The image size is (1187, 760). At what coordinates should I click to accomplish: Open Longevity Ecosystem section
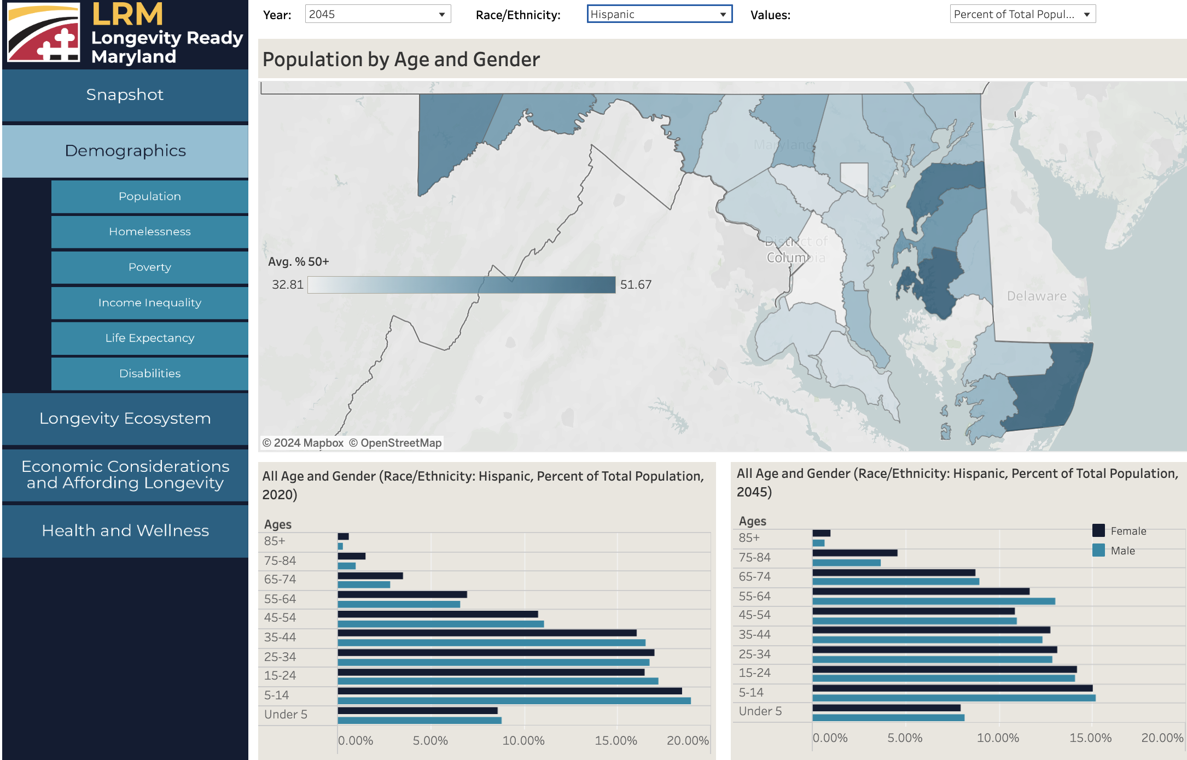[x=125, y=418]
